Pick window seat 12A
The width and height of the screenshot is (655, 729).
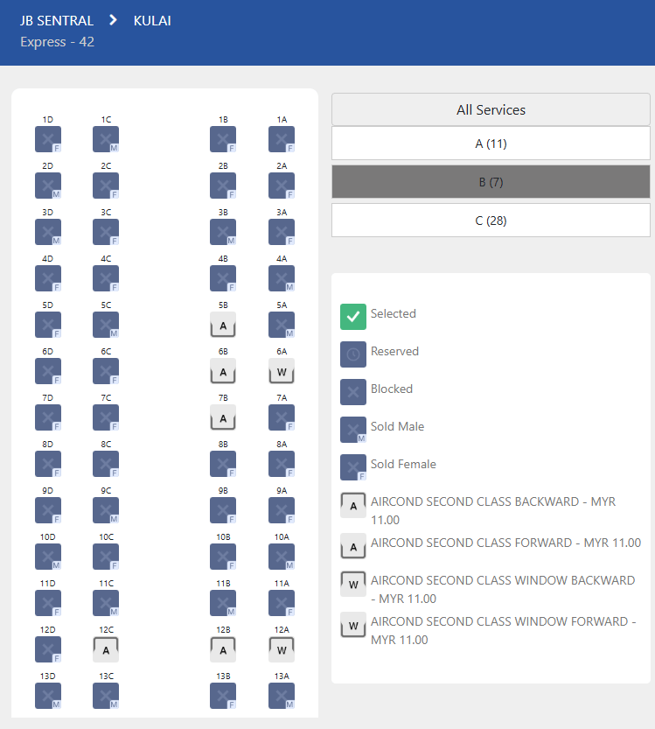tap(282, 649)
